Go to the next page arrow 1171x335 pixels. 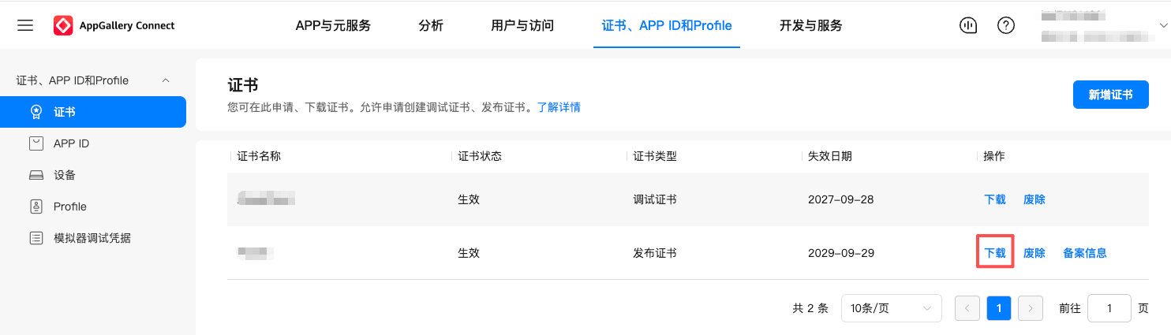point(1031,308)
